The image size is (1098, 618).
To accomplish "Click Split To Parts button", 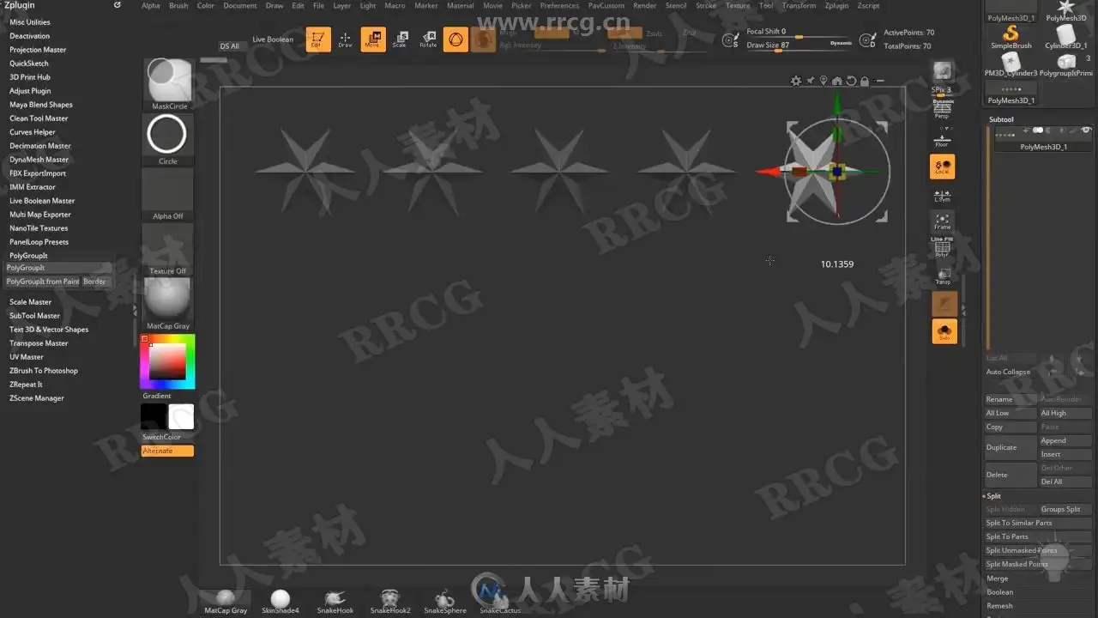I will [x=1038, y=536].
